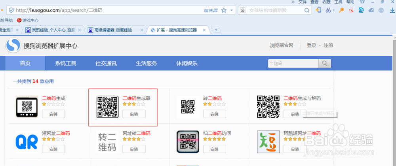The image size is (396, 166).
Task: Click the 扫二维码访问 scanner icon
Action: 188,142
